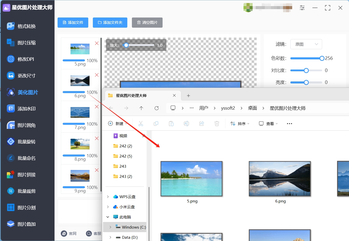The width and height of the screenshot is (349, 241).
Task: Open the 客服 customer service link
Action: [94, 233]
